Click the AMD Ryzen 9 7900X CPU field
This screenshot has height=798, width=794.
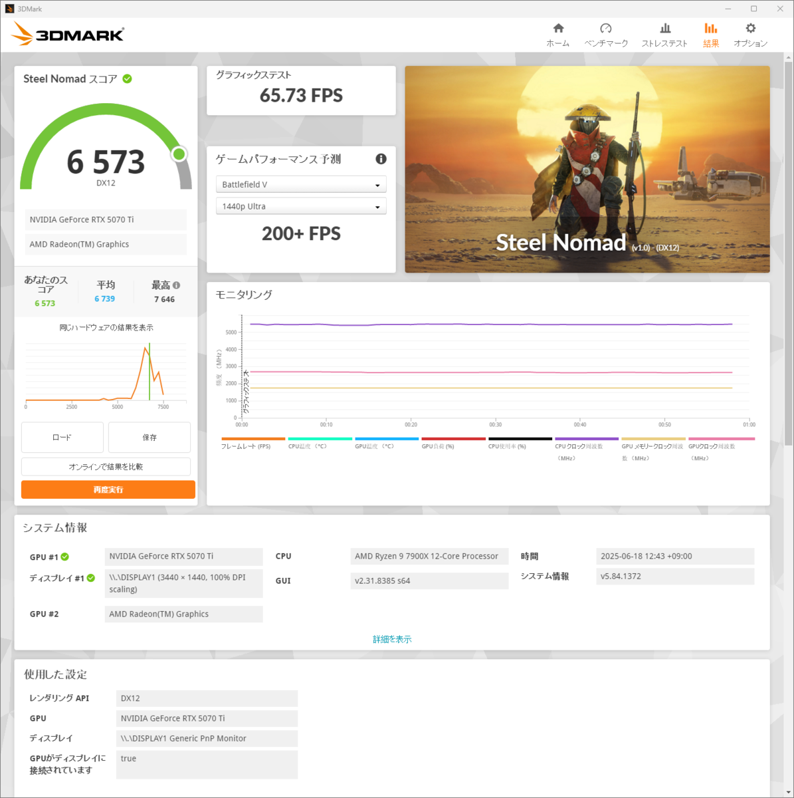(x=429, y=556)
